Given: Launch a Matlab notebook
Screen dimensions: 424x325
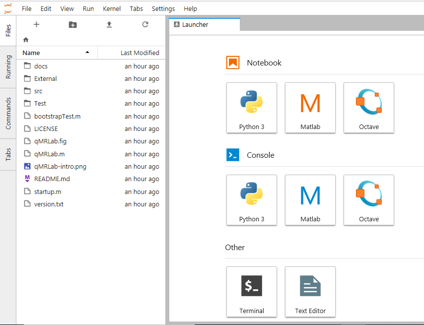Looking at the screenshot, I should pyautogui.click(x=310, y=108).
